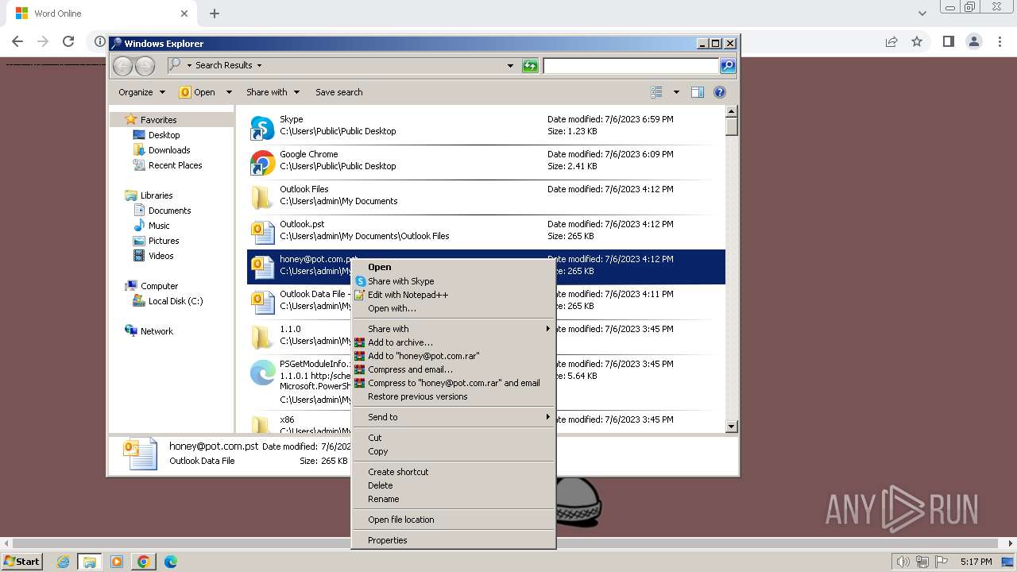Expand the address bar history dropdown

pos(510,65)
